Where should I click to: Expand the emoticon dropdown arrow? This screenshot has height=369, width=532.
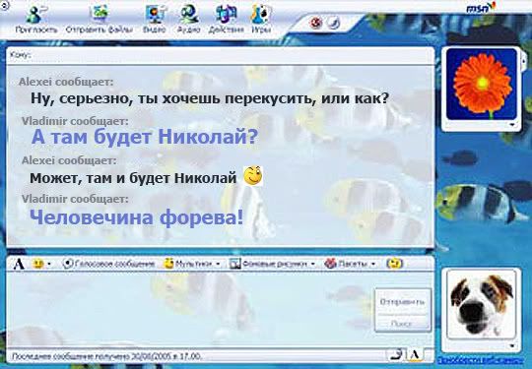pos(49,264)
